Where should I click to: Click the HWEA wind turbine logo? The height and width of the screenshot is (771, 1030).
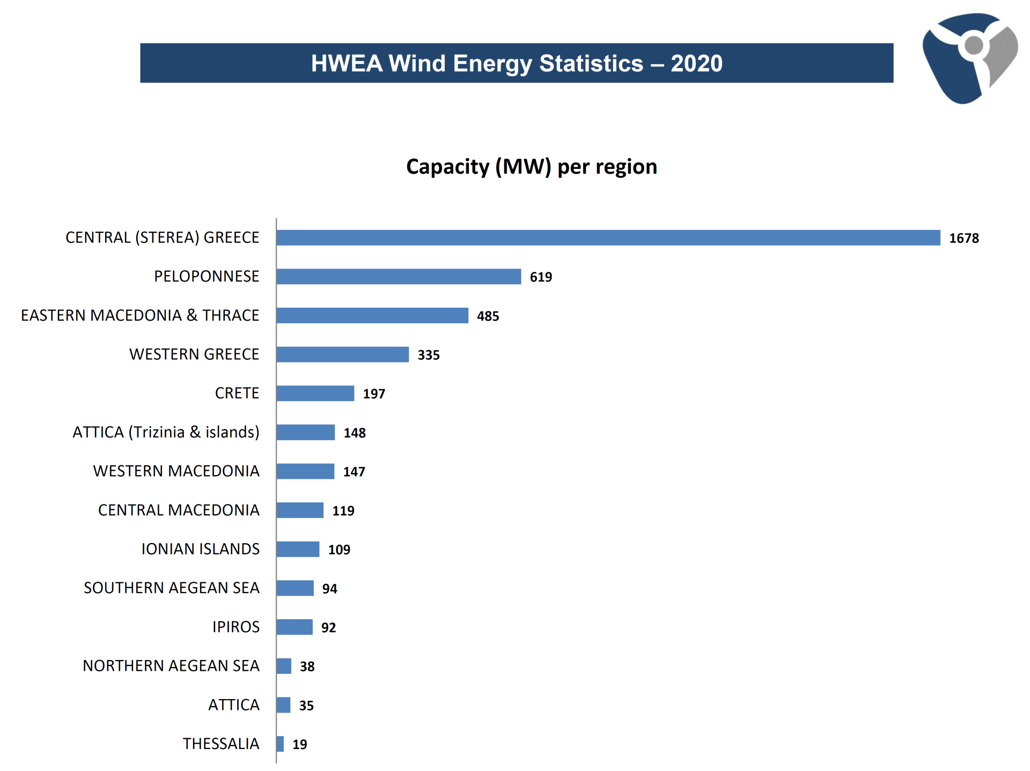pyautogui.click(x=969, y=58)
